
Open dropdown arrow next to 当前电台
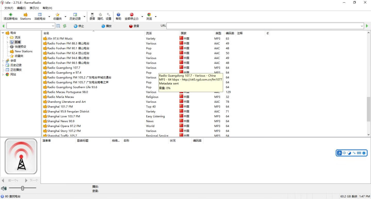pyautogui.click(x=49, y=17)
